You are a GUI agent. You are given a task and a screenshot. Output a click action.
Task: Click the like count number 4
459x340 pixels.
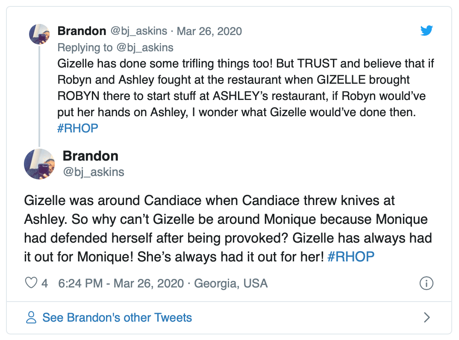tap(44, 283)
